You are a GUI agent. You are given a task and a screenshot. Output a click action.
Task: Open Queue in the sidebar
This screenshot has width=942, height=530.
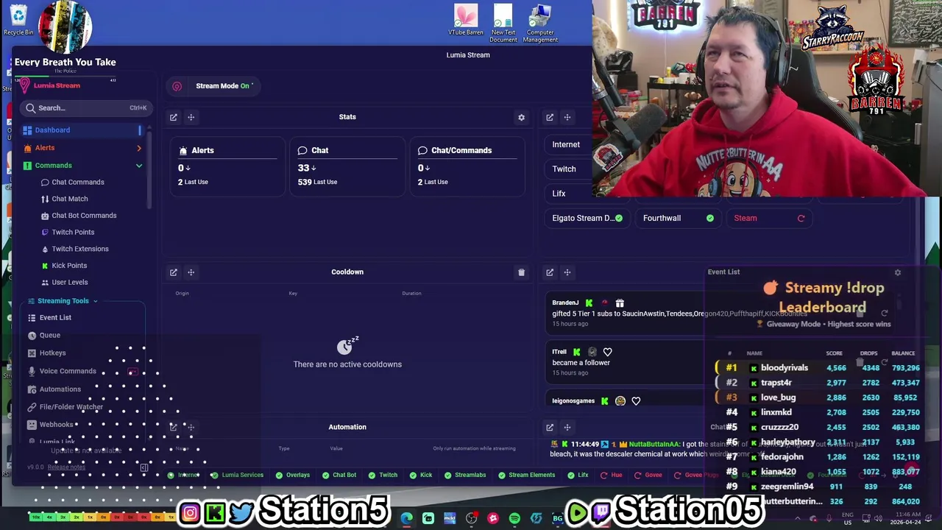(49, 336)
